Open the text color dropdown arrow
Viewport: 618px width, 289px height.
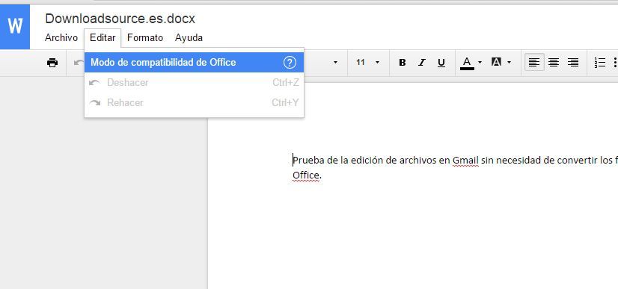tap(480, 63)
